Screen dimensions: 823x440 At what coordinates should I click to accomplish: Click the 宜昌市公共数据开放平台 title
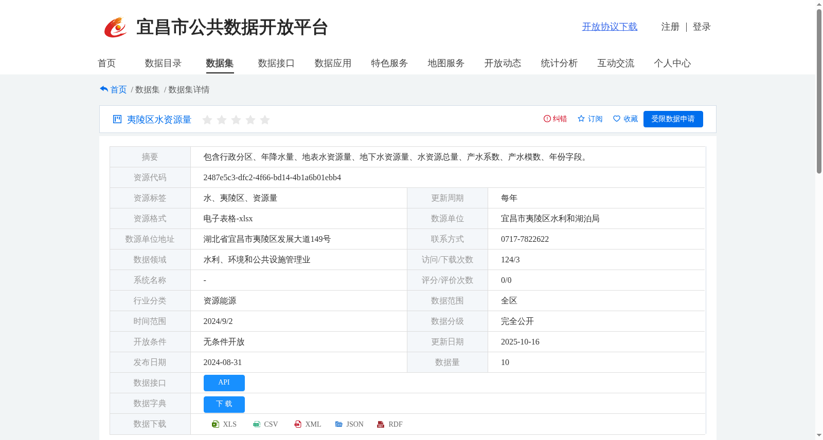click(232, 27)
